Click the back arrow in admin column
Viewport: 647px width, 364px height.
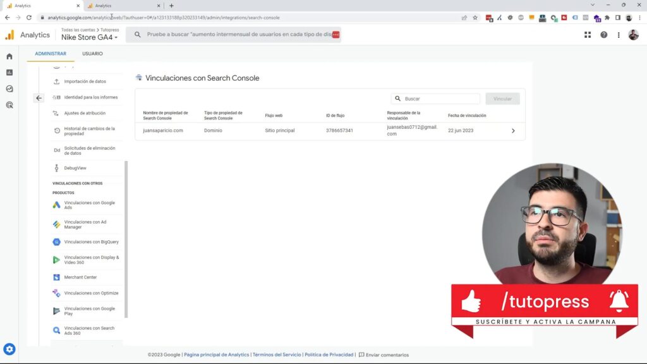click(x=39, y=98)
